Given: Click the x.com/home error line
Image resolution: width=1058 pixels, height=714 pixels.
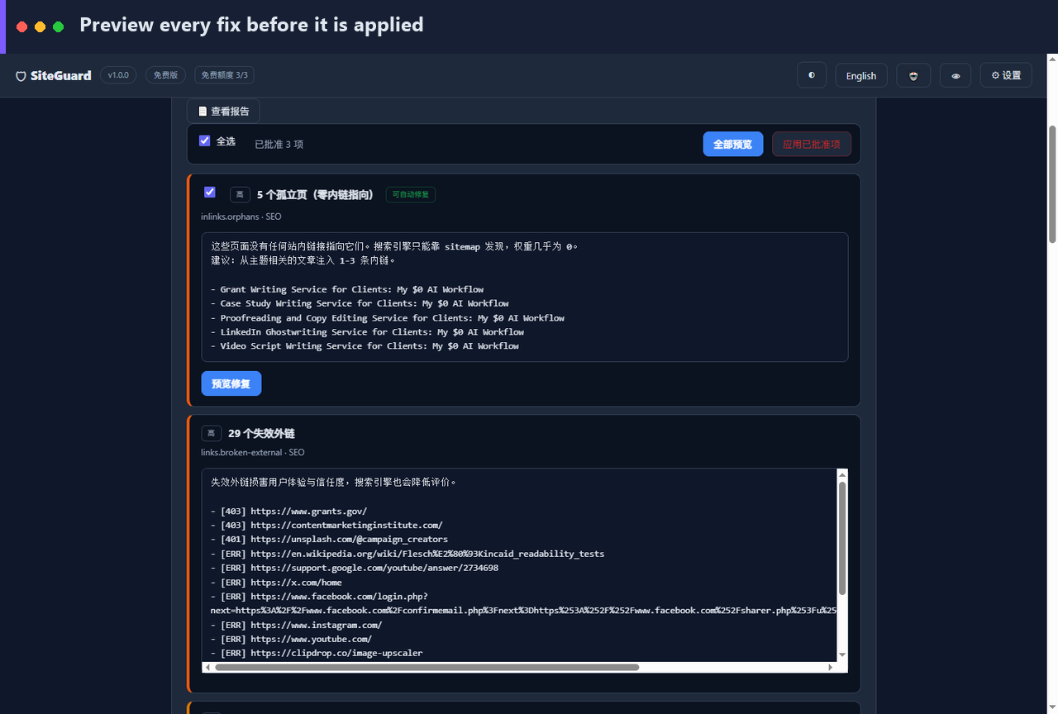Looking at the screenshot, I should pyautogui.click(x=276, y=582).
